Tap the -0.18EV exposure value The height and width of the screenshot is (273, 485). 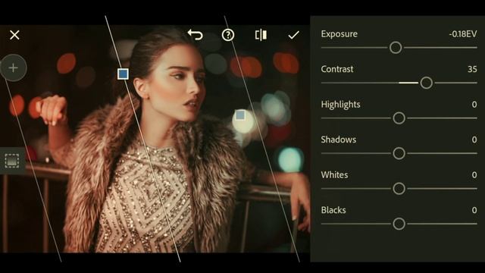pyautogui.click(x=463, y=33)
